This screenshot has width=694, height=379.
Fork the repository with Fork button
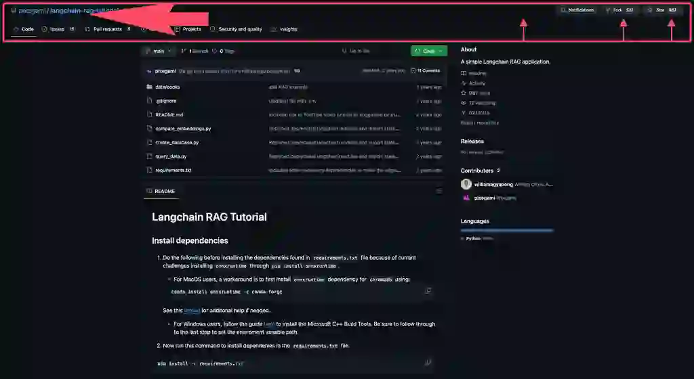click(619, 9)
